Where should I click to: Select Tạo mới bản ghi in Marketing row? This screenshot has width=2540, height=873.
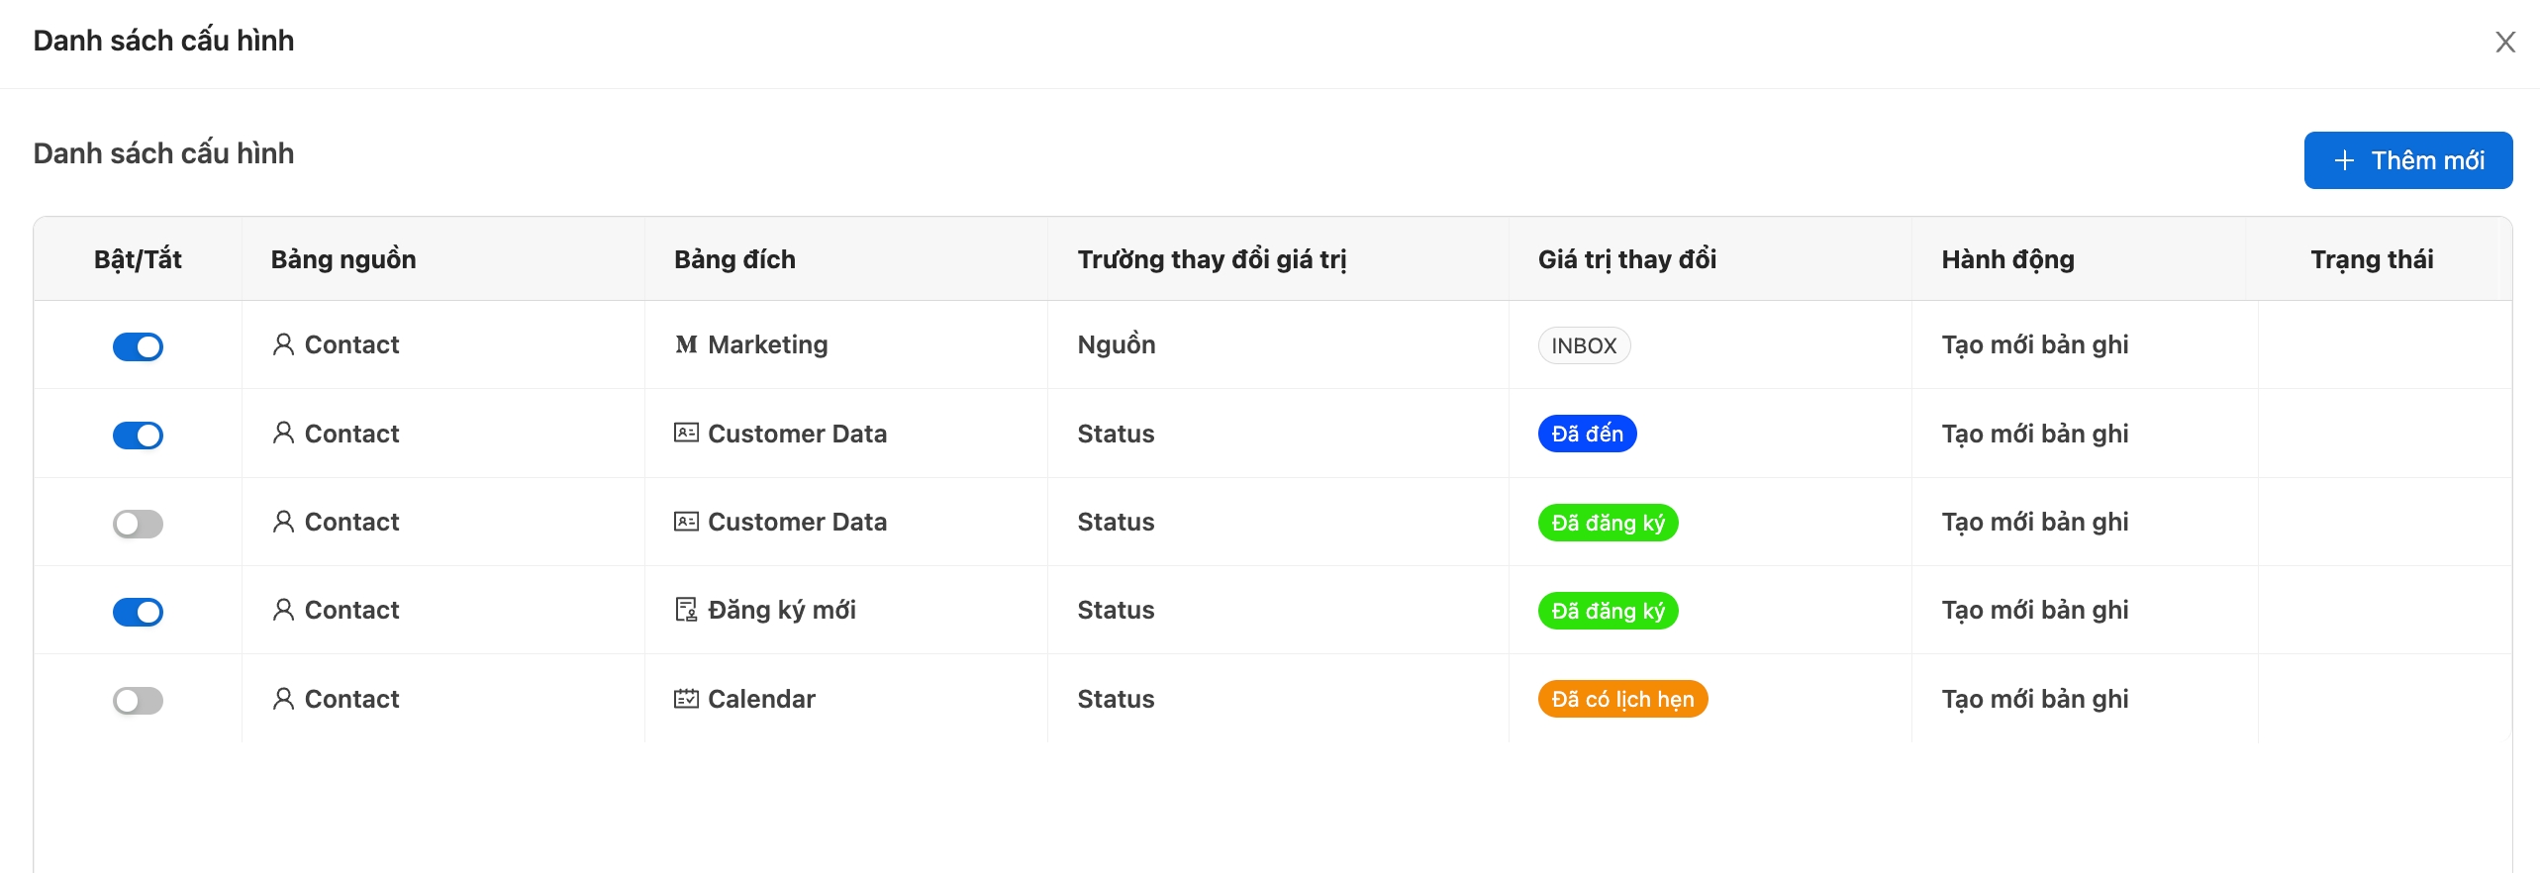(x=2034, y=344)
